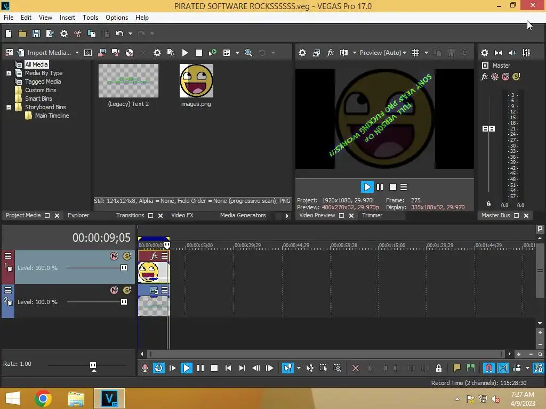Select Main Timeline storyboard bin
546x409 pixels.
52,116
